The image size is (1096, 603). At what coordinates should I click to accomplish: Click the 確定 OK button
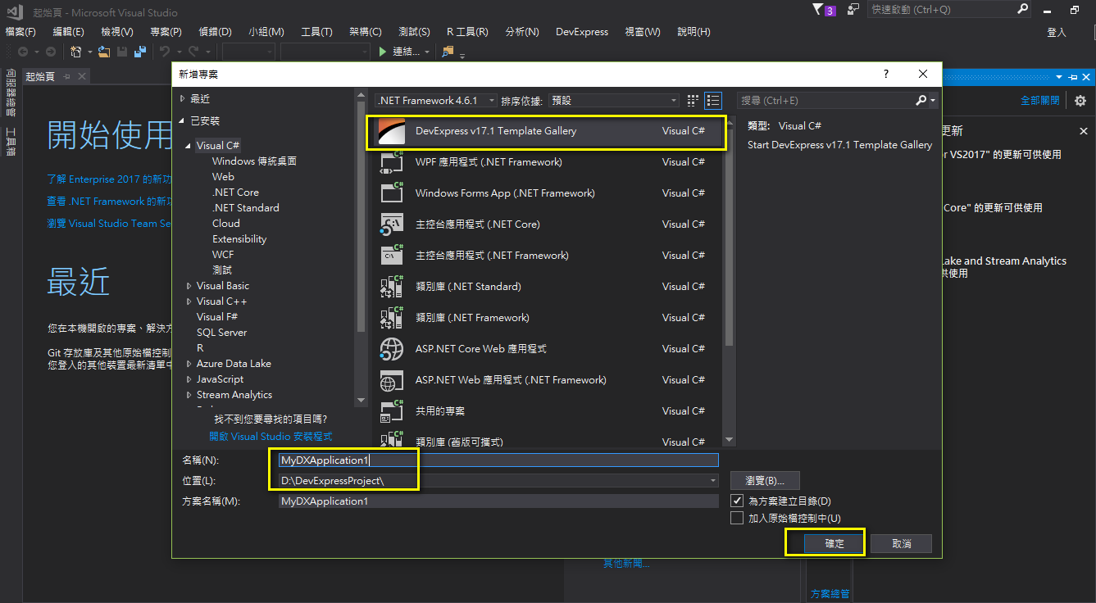click(x=835, y=543)
